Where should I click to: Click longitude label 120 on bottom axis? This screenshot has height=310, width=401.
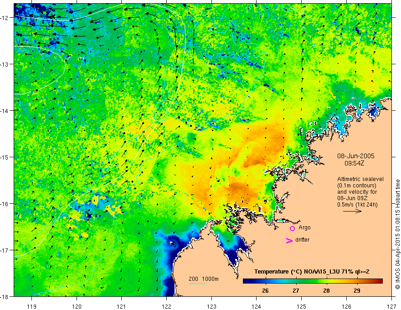click(x=77, y=306)
